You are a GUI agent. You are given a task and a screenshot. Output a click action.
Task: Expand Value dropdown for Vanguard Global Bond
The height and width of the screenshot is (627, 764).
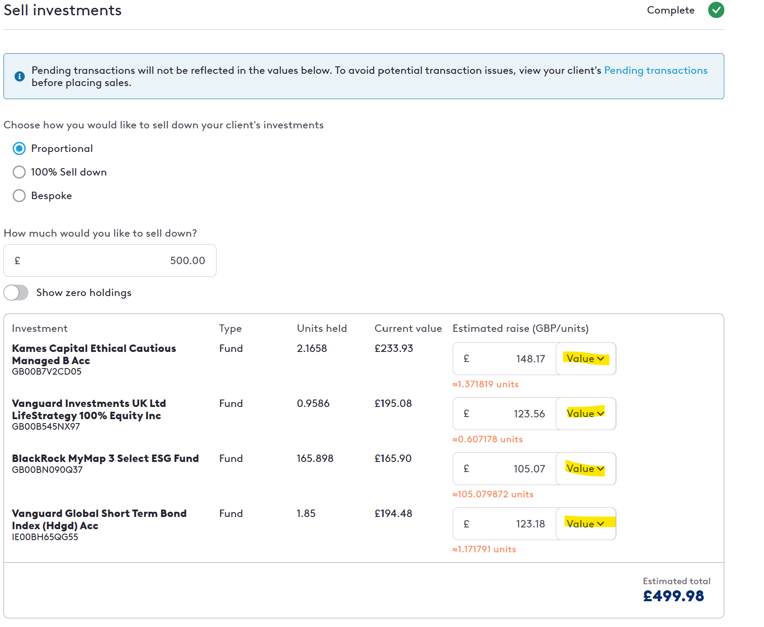click(x=585, y=524)
